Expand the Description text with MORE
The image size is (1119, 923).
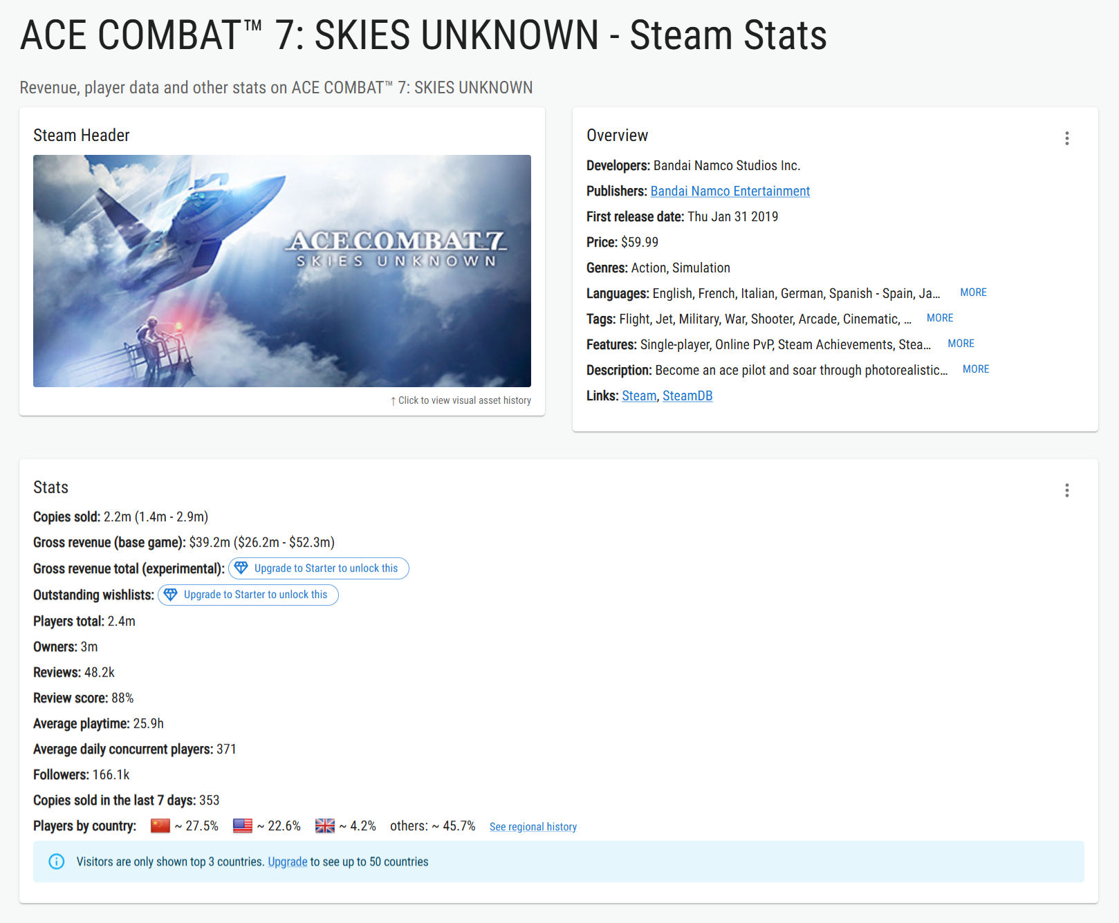pos(976,369)
